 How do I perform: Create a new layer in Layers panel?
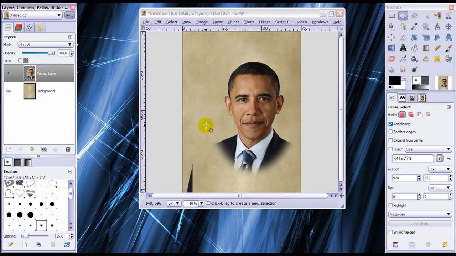[9, 150]
